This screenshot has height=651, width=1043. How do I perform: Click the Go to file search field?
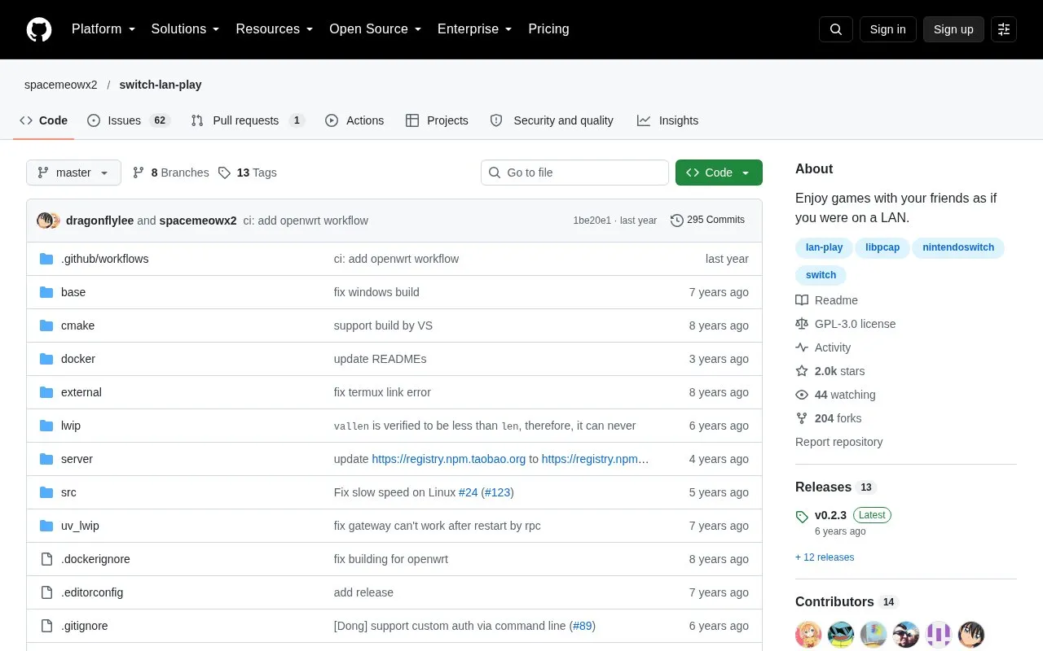[574, 173]
